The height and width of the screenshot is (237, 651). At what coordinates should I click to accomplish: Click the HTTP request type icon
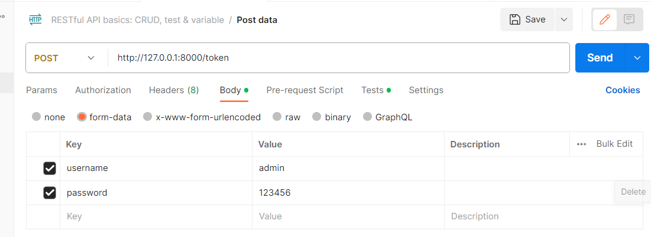[x=35, y=19]
